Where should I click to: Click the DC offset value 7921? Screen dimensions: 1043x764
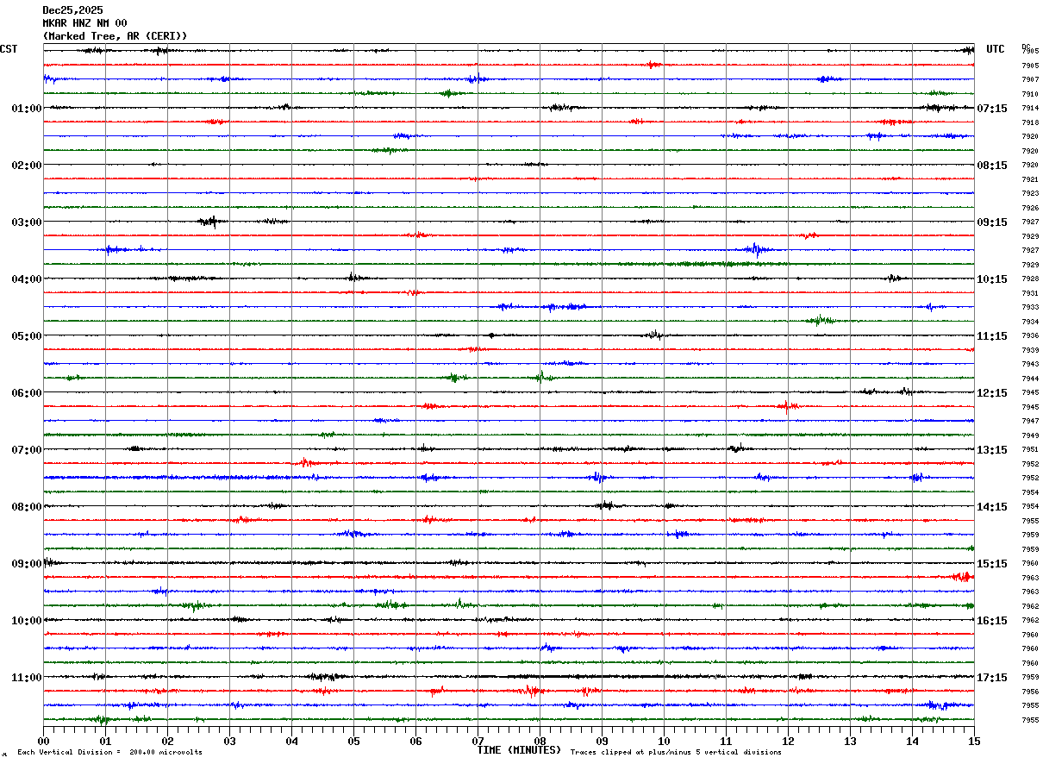[x=1030, y=179]
